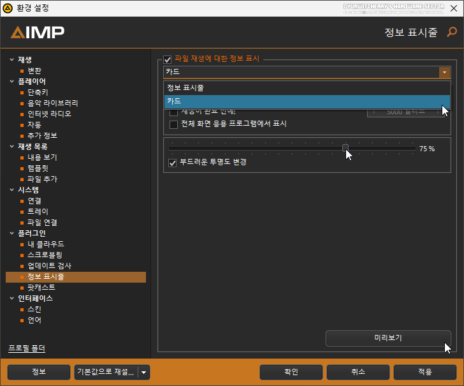This screenshot has width=464, height=386.
Task: Open 인터넷 라디오 settings page
Action: click(x=50, y=114)
